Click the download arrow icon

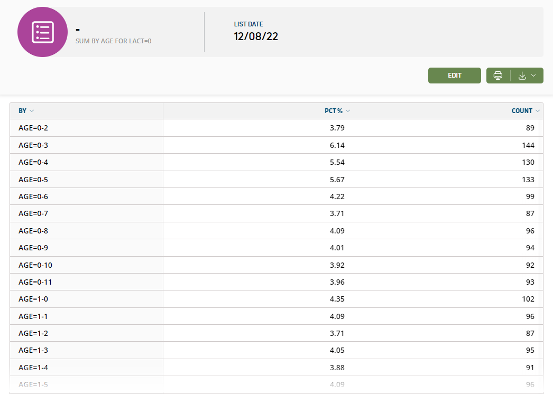[x=522, y=76]
